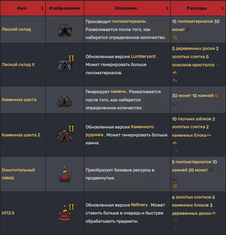This screenshot has width=226, height=235.
Task: Click the Каменная шахта 2 building image
Action: pos(65,135)
